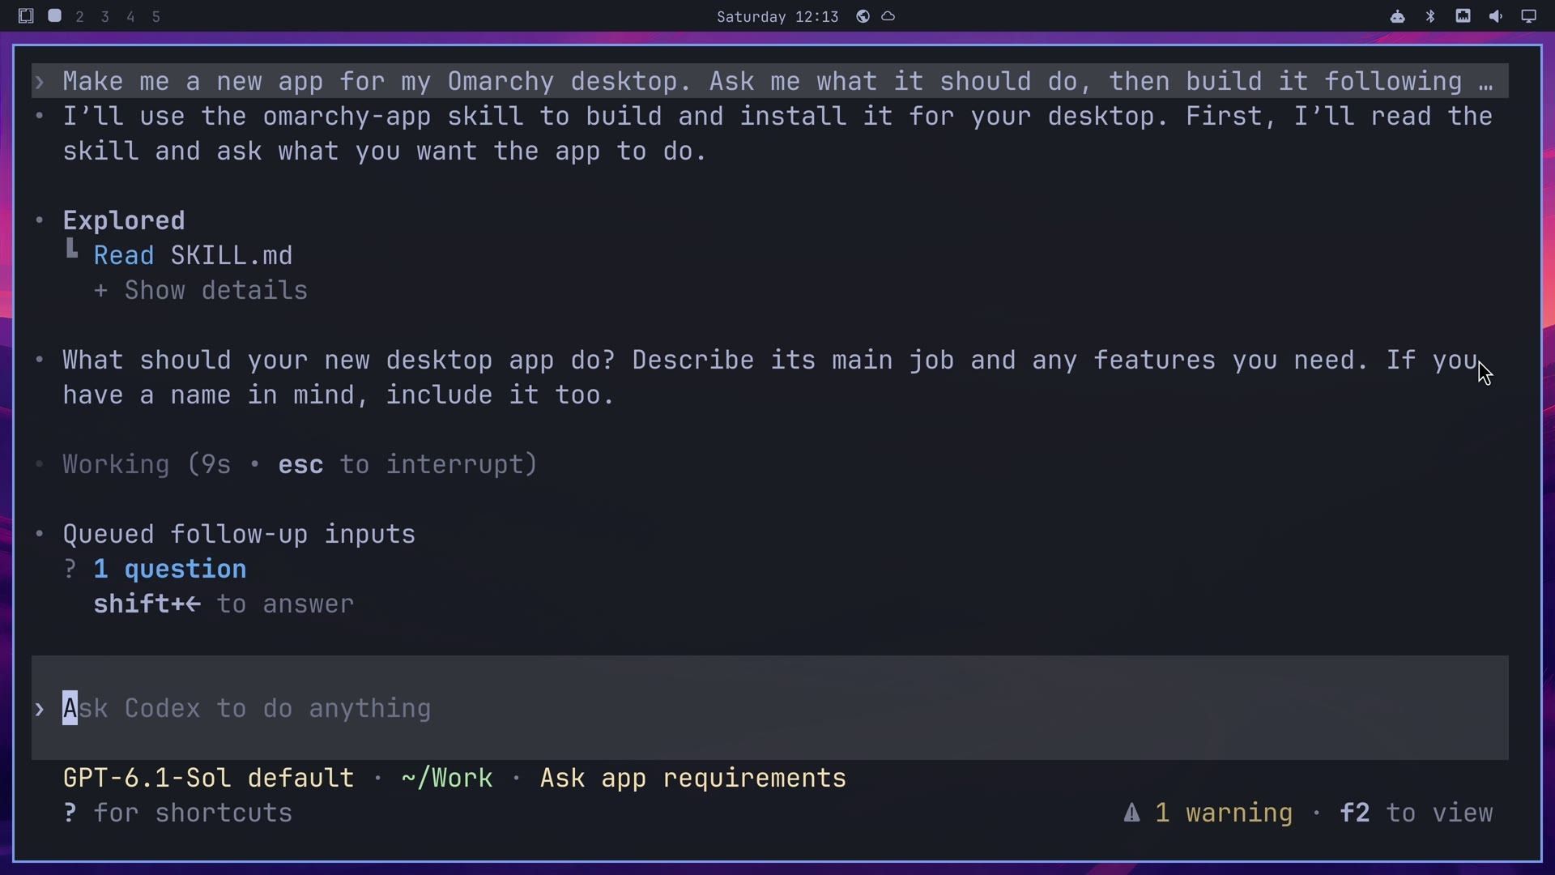This screenshot has width=1555, height=875.
Task: Click "Queued follow-up inputs" heading
Action: pyautogui.click(x=239, y=534)
